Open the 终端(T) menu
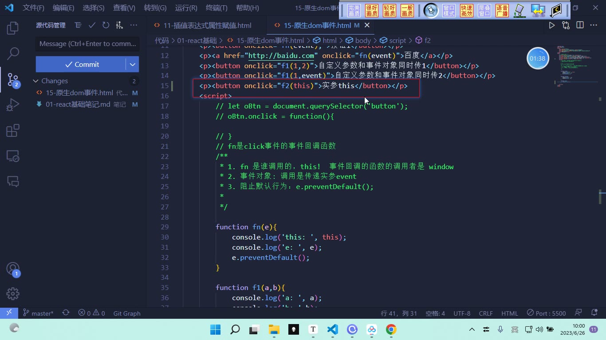 click(216, 8)
